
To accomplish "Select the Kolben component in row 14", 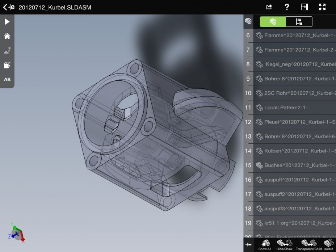I will pyautogui.click(x=294, y=151).
